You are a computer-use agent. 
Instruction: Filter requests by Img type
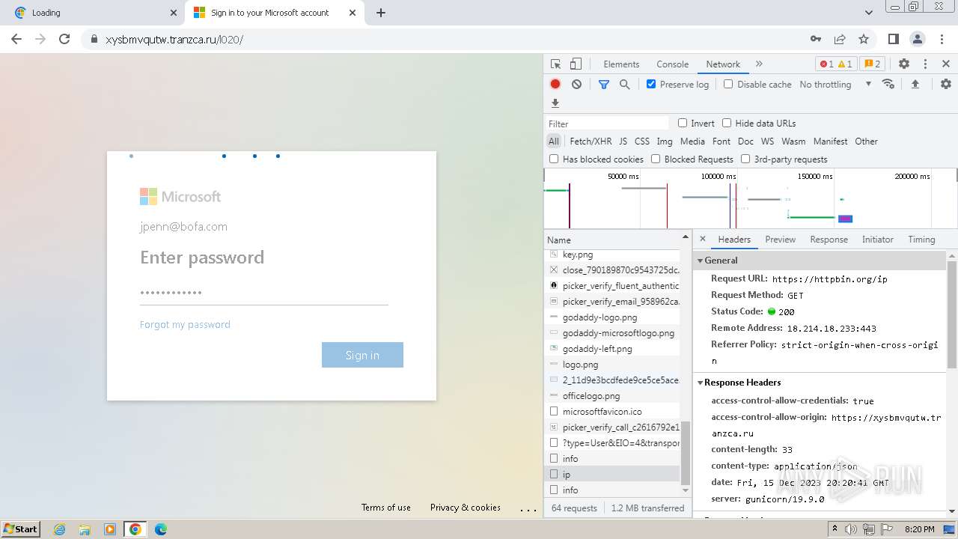664,141
